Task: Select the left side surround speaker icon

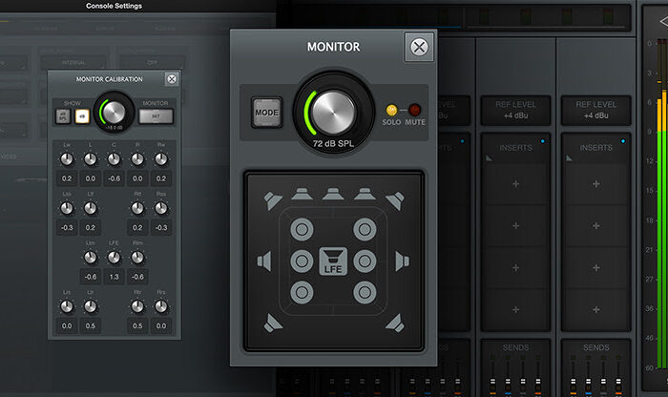Action: pyautogui.click(x=264, y=261)
